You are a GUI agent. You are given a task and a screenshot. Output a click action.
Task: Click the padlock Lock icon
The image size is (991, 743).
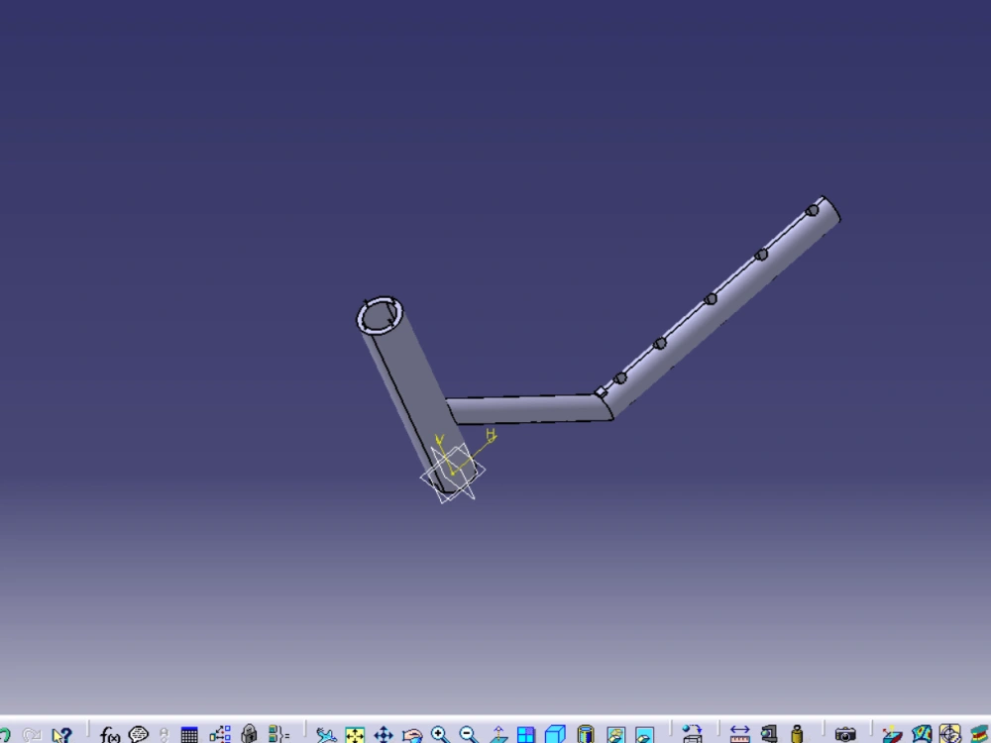[x=249, y=733]
